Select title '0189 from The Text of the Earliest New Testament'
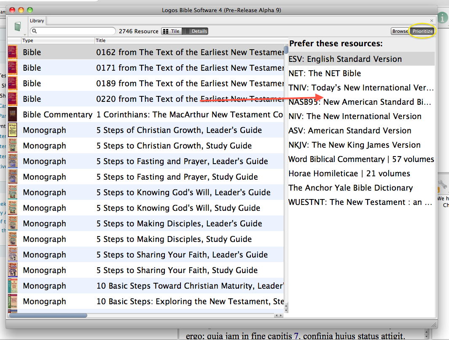This screenshot has width=449, height=340. point(190,83)
